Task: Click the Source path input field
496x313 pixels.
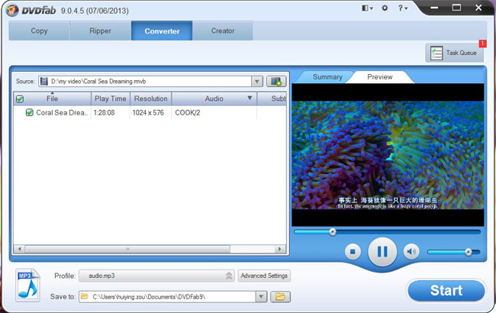Action: [150, 82]
